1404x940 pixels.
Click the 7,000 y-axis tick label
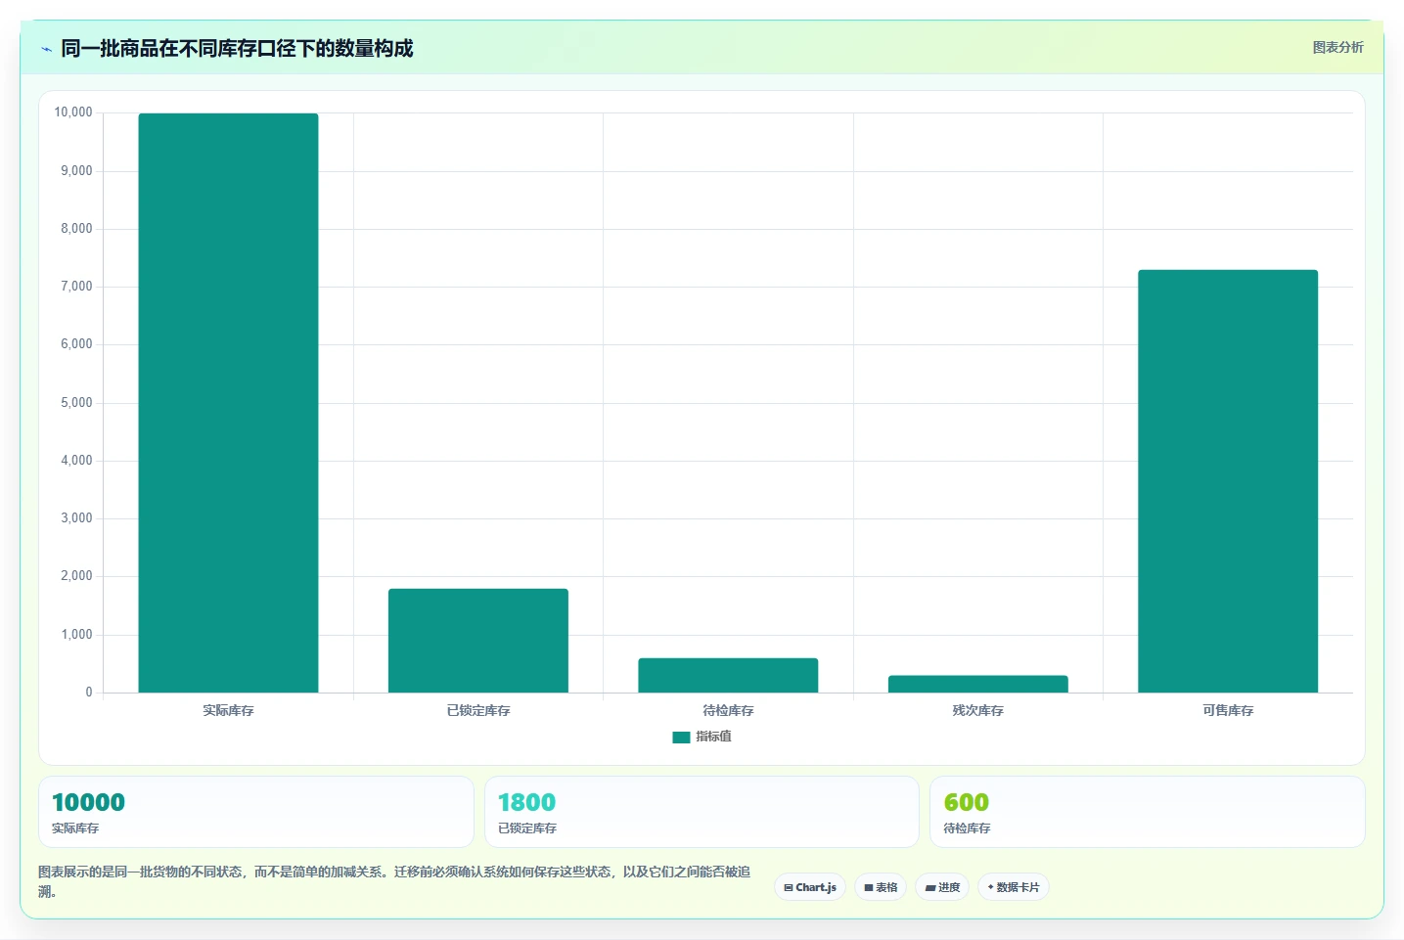pyautogui.click(x=76, y=287)
